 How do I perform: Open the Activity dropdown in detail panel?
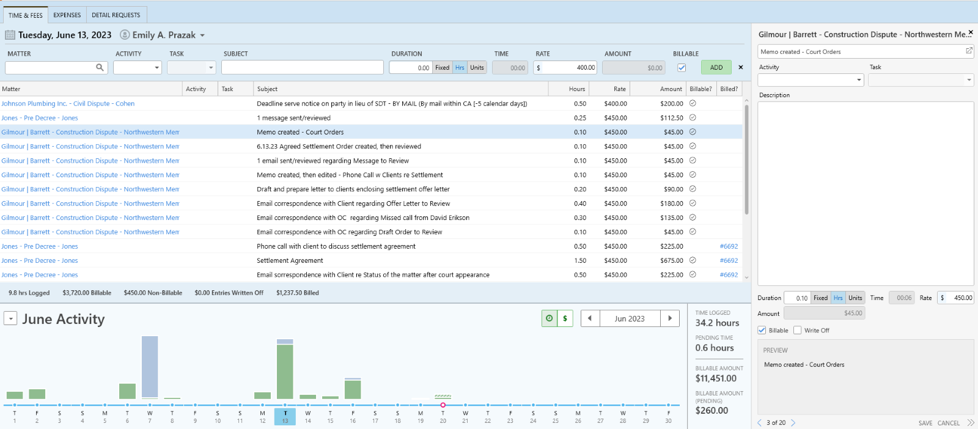859,80
